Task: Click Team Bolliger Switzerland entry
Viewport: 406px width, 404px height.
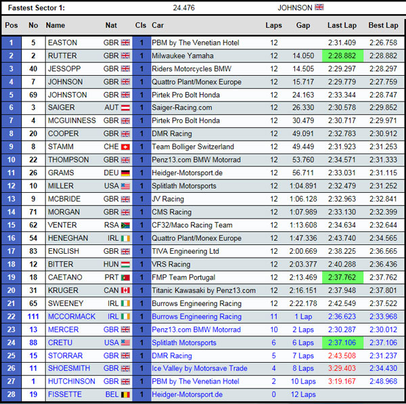Action: 193,147
